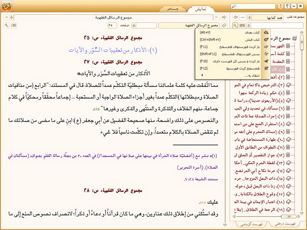Click the page icon beside (٩) إمساك المحرم
The width and height of the screenshot is (307, 230).
288,132
